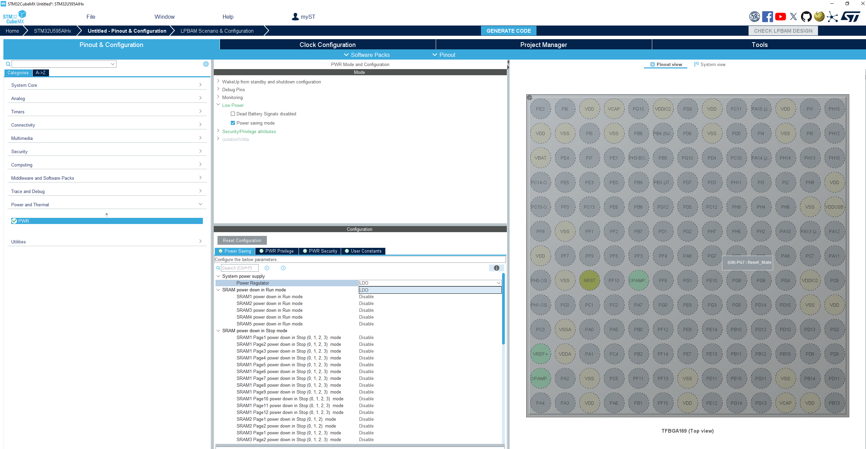Click the info icon in the Configuration panel
This screenshot has height=449, width=866.
coord(496,268)
